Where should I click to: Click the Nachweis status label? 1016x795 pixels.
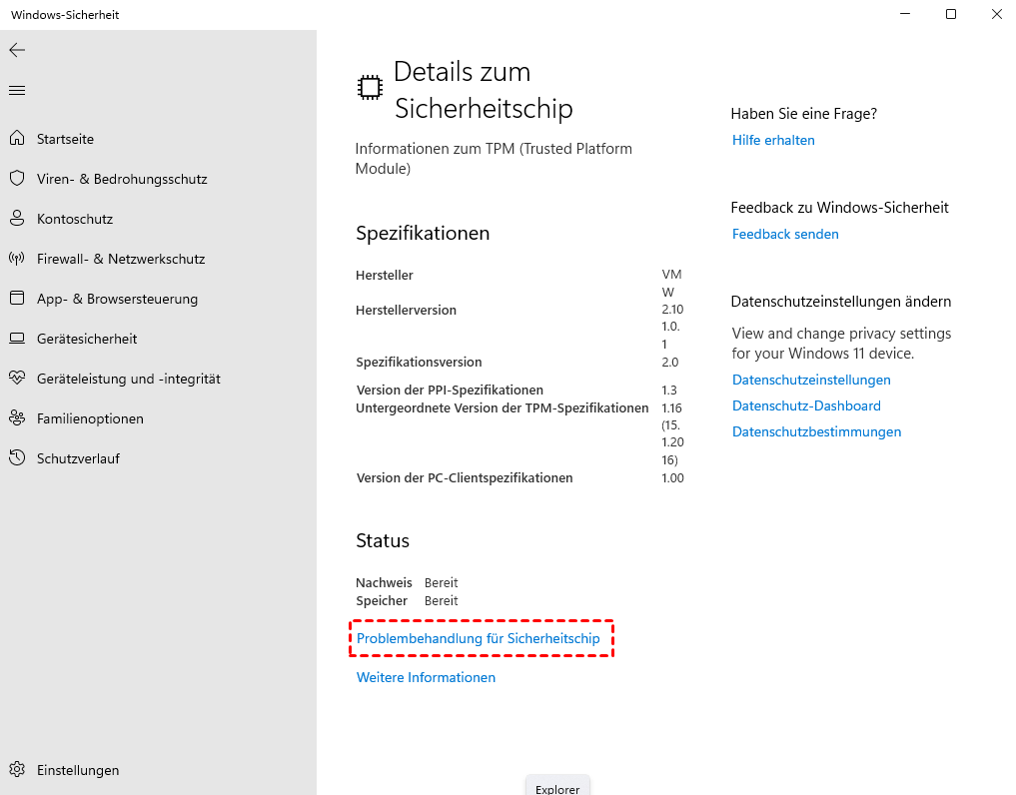click(384, 583)
